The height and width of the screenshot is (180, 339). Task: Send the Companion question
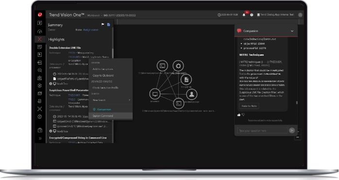click(x=292, y=131)
